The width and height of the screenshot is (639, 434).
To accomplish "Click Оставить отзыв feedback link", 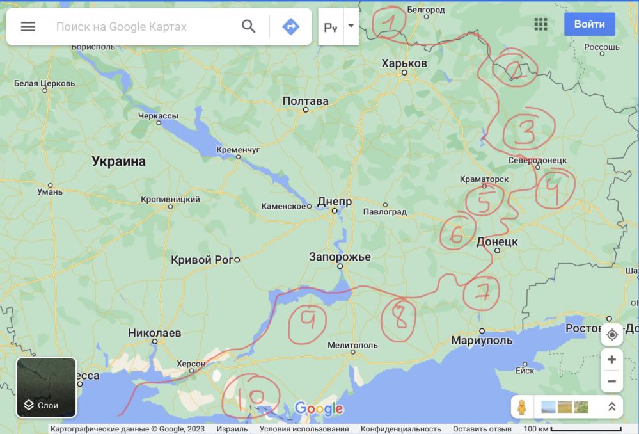I will pyautogui.click(x=482, y=429).
